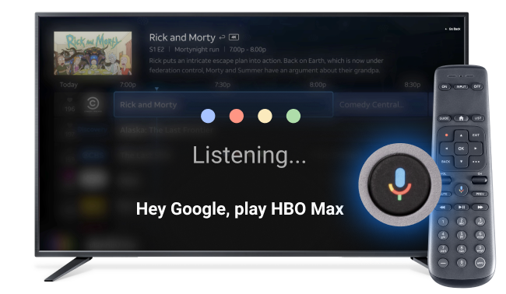This screenshot has height=294, width=506.
Task: Tap number 5 on the remote keypad
Action: coord(462,235)
